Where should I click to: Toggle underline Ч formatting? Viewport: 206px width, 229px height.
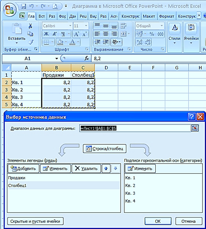coord(63,34)
